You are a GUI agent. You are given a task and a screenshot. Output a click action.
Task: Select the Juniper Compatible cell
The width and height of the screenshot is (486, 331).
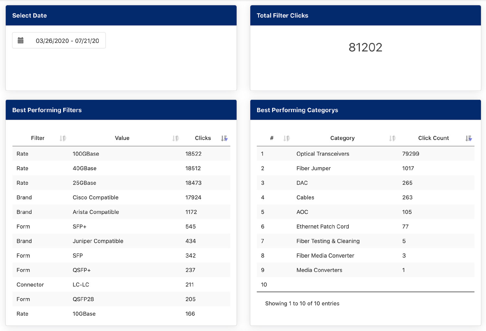click(x=98, y=241)
